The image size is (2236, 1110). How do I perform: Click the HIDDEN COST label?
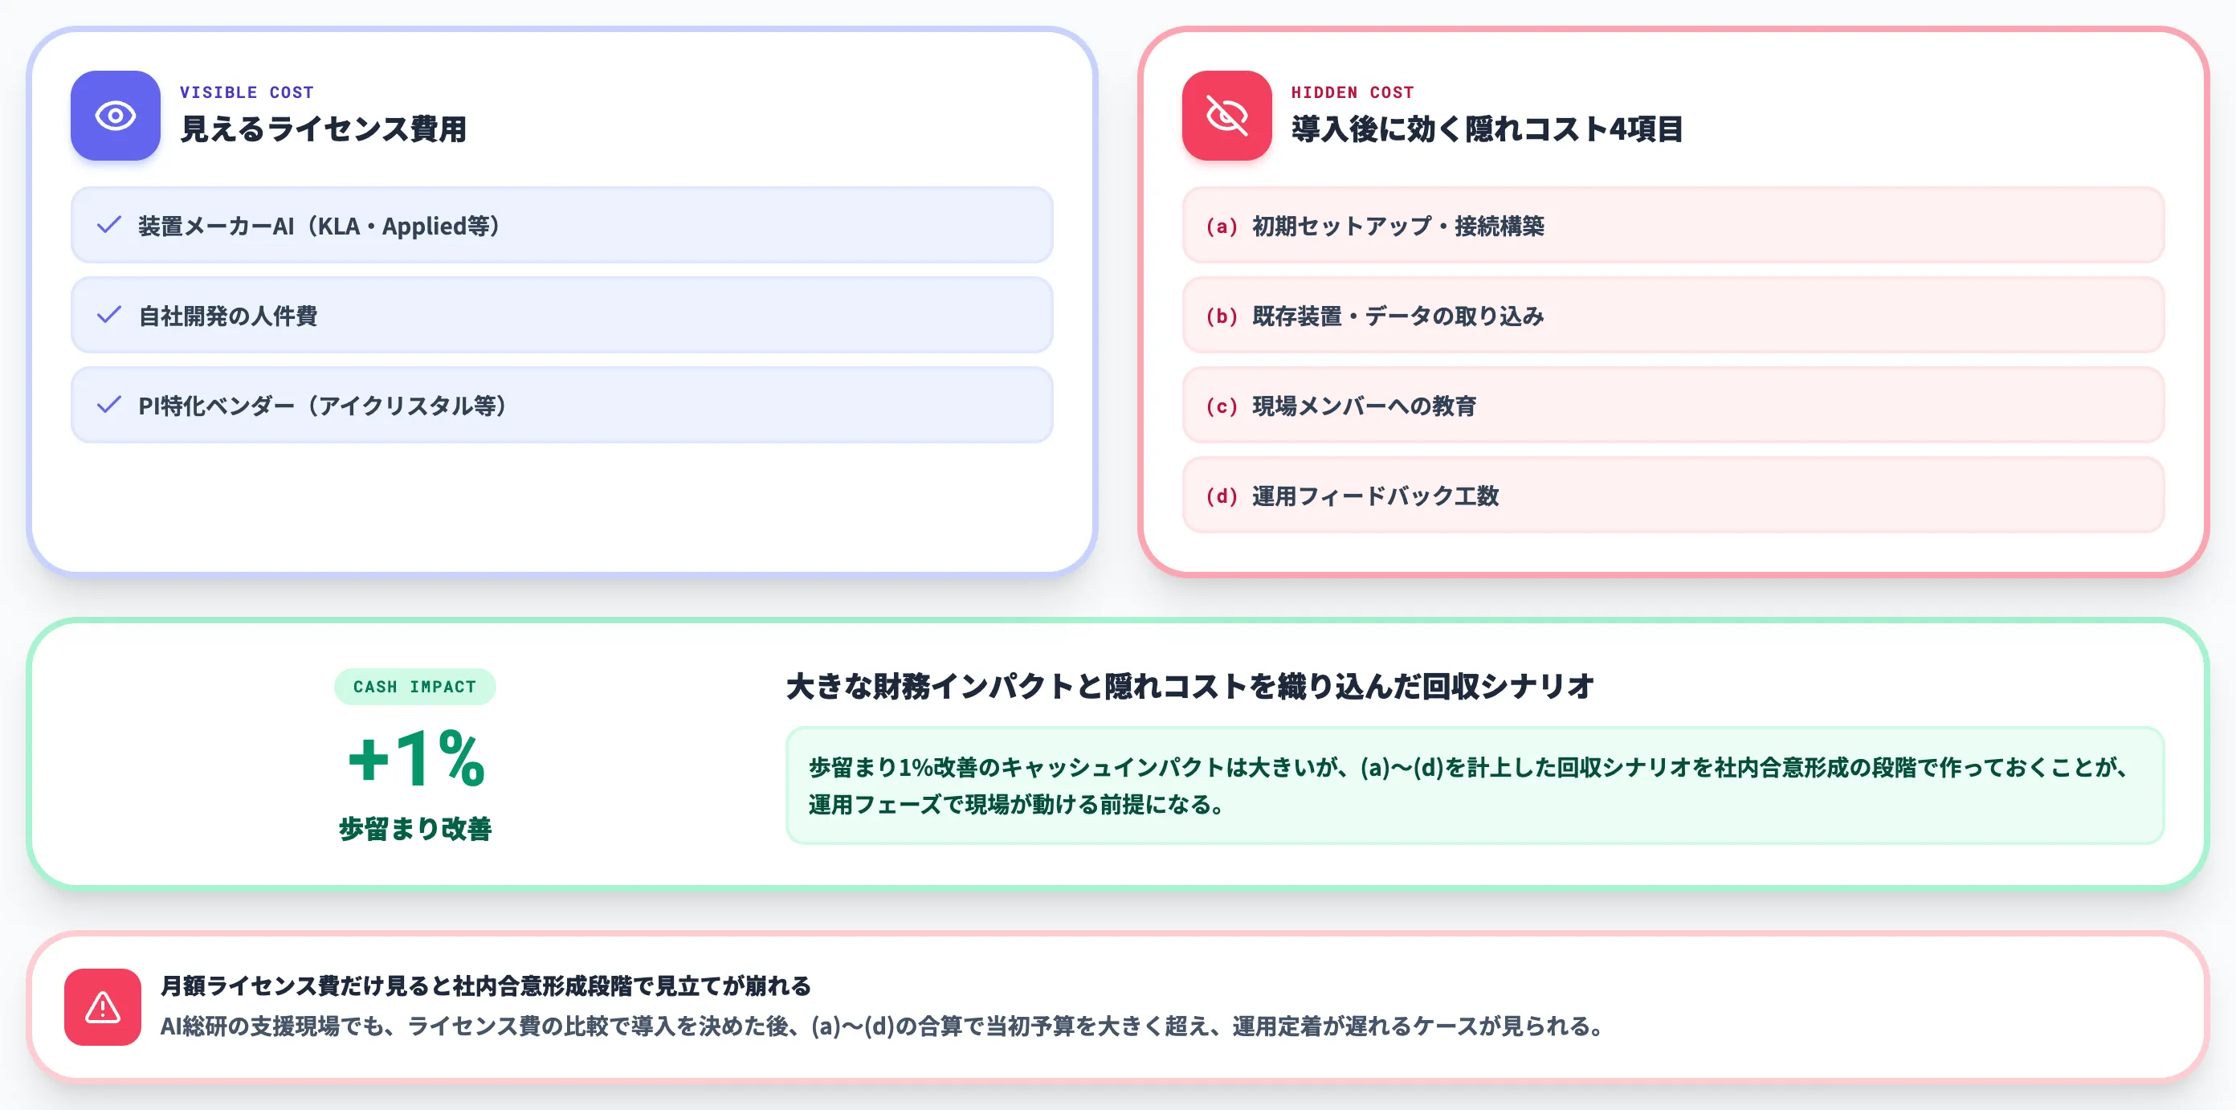[x=1353, y=92]
